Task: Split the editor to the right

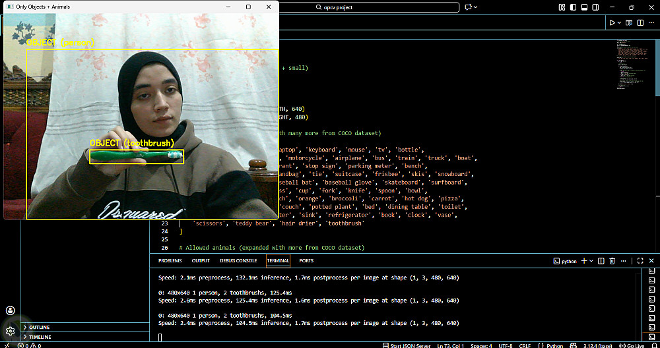Action: 640,22
